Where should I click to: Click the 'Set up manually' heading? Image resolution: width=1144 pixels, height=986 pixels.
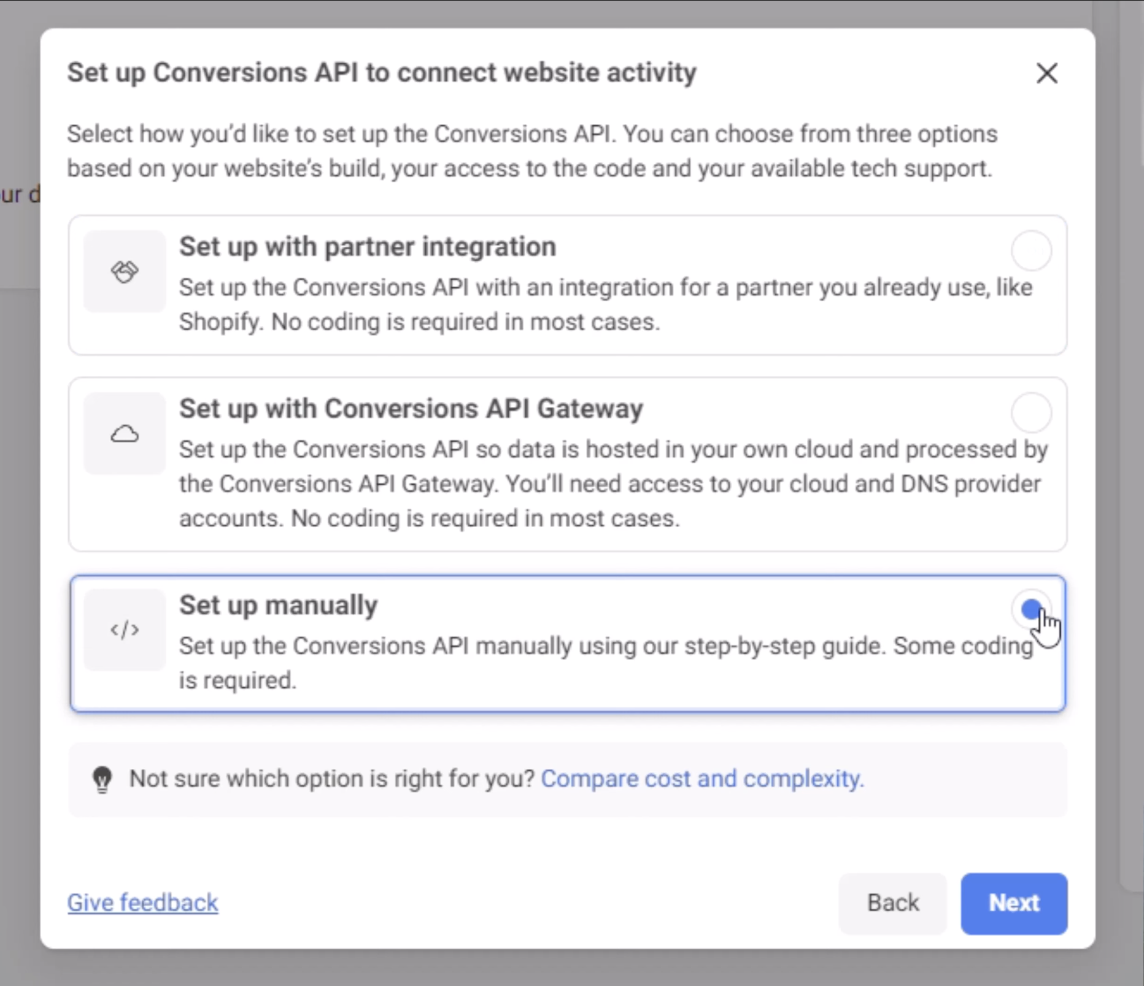click(x=278, y=605)
